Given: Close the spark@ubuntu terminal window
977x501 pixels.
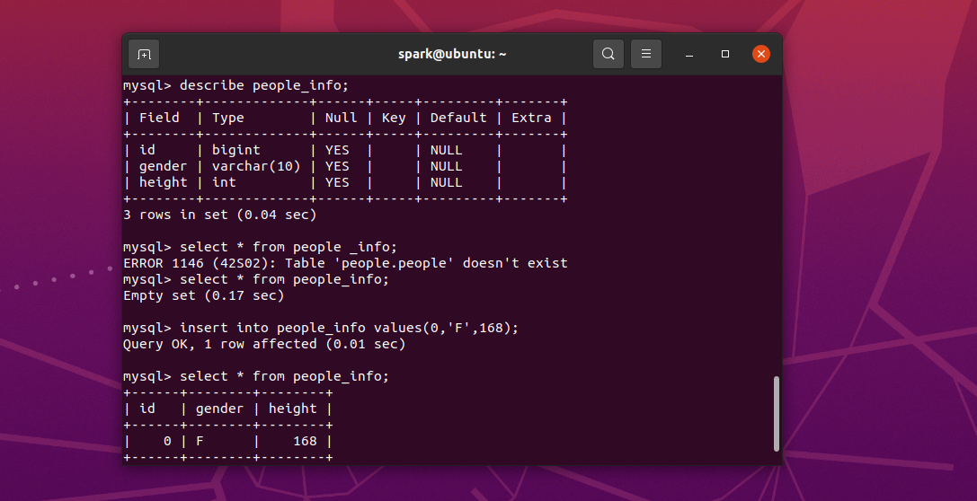Looking at the screenshot, I should 760,54.
